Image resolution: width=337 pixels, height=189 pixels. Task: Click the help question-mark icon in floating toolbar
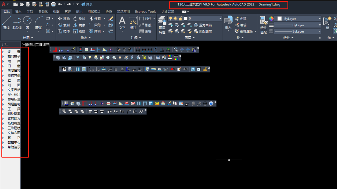211,103
